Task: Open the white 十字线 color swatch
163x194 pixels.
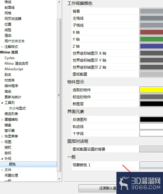Action: (151, 133)
